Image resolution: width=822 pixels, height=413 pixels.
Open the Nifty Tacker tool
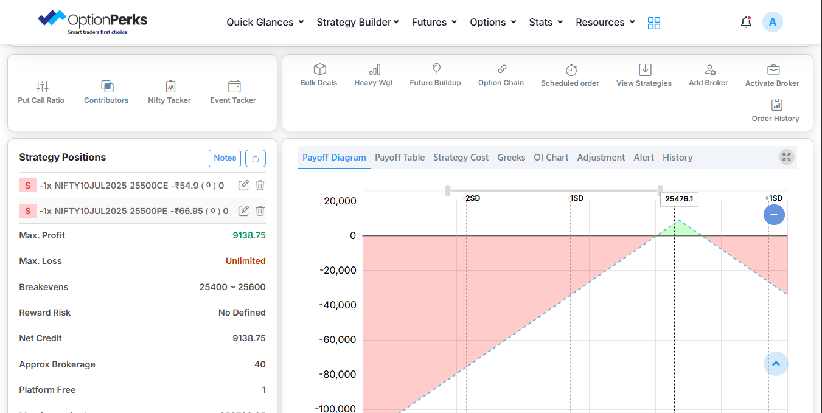coord(170,92)
